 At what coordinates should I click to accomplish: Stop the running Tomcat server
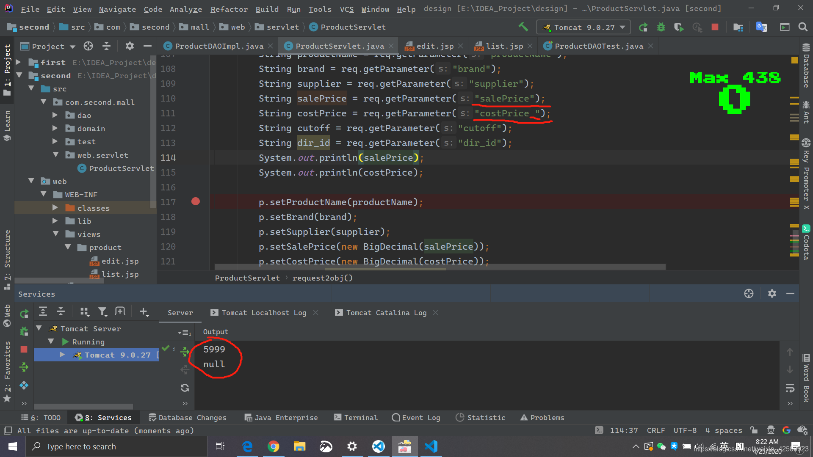pos(715,27)
